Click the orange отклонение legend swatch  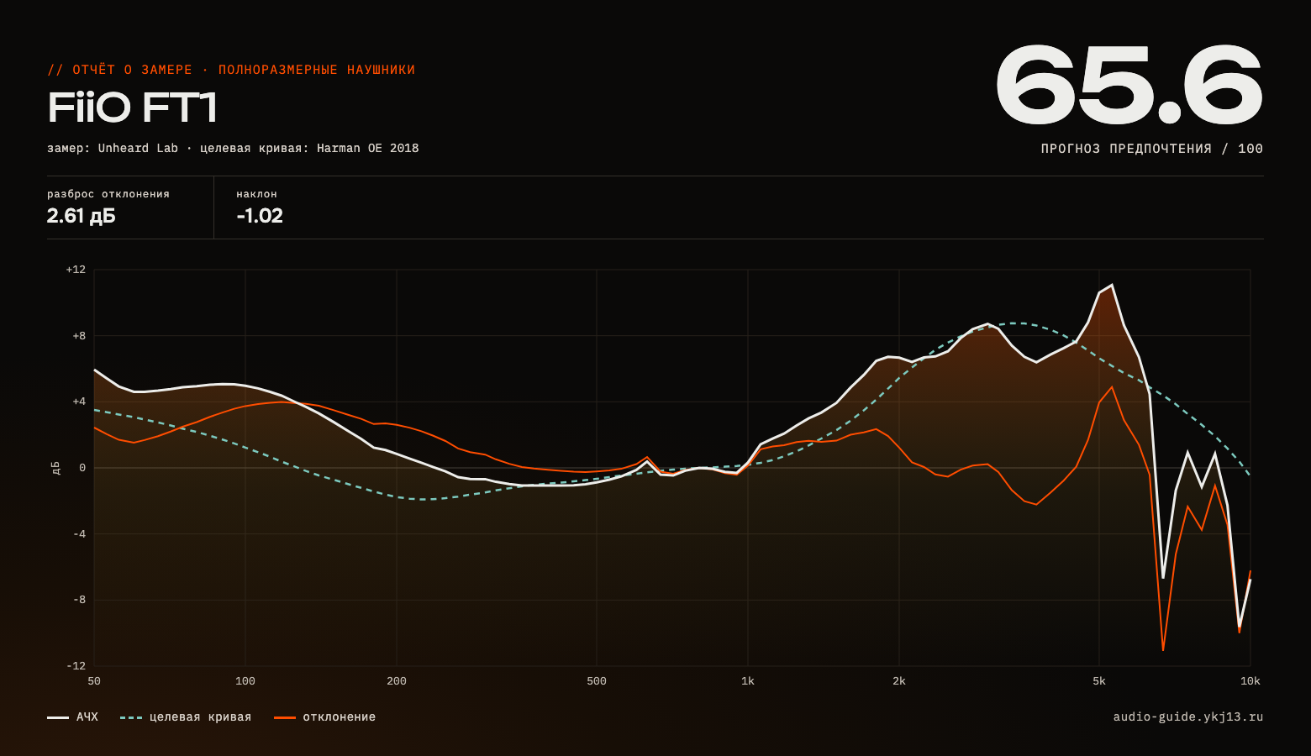pyautogui.click(x=285, y=717)
